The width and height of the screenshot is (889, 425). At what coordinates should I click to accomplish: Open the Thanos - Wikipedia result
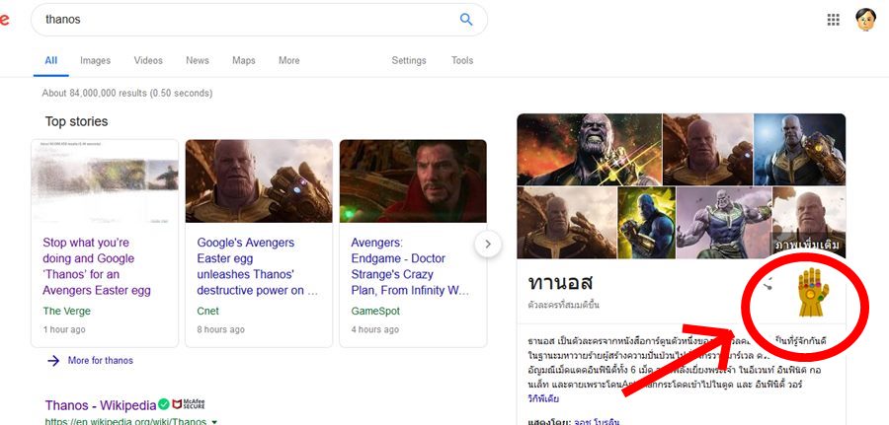pyautogui.click(x=101, y=405)
